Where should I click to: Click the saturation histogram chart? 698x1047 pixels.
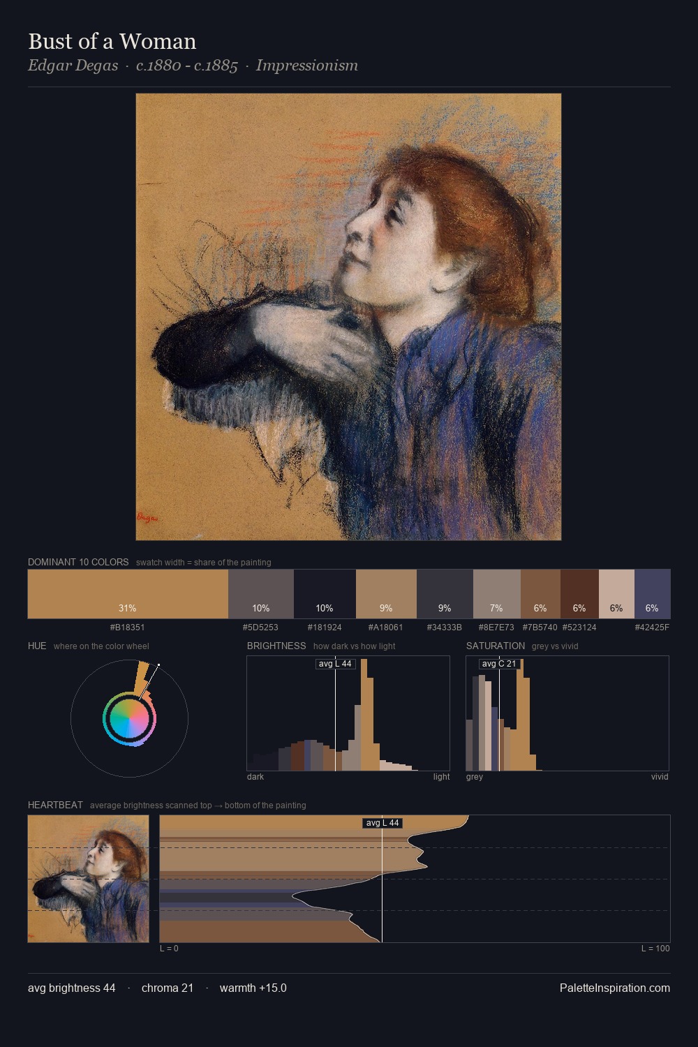[567, 713]
